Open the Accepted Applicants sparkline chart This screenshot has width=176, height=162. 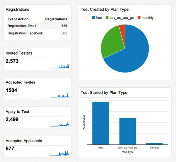point(60,153)
